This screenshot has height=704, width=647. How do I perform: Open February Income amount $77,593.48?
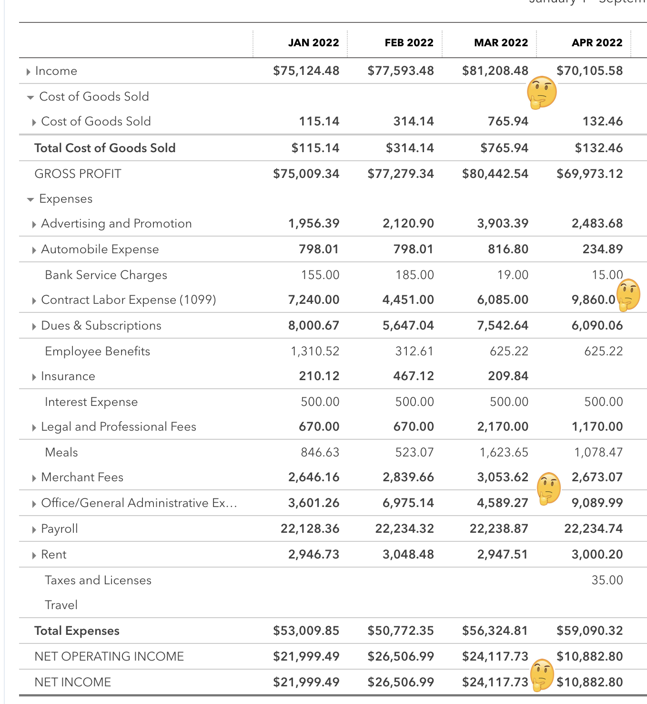pos(401,71)
